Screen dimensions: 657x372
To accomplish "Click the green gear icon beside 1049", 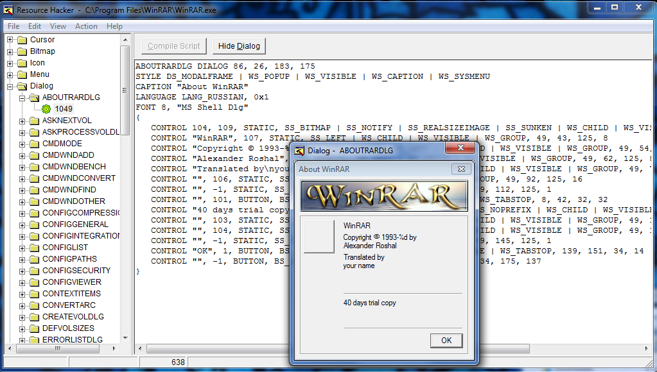I will click(46, 109).
